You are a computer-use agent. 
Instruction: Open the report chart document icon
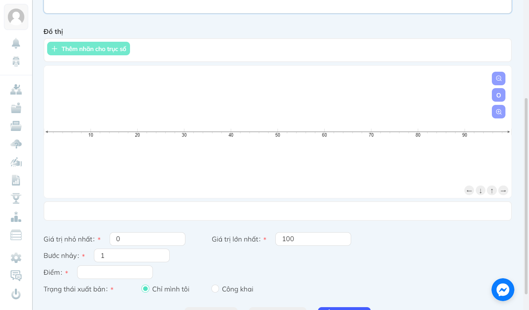(16, 180)
